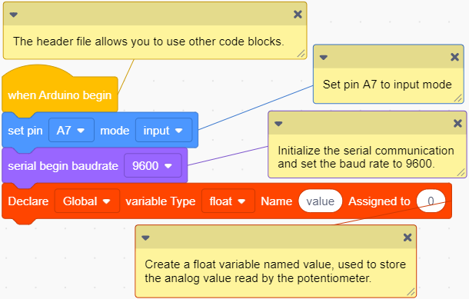This screenshot has height=299, width=469.
Task: Open the float variable type dropdown
Action: (x=228, y=201)
